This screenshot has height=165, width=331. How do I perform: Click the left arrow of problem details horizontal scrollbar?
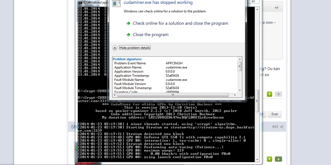[x=115, y=95]
